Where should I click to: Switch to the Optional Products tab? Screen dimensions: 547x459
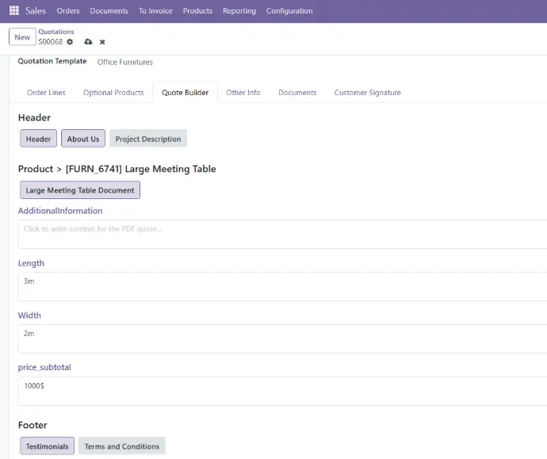click(113, 93)
